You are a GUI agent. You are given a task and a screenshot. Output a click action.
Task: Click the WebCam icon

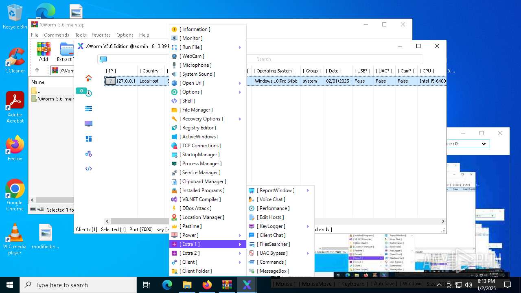coord(174,56)
